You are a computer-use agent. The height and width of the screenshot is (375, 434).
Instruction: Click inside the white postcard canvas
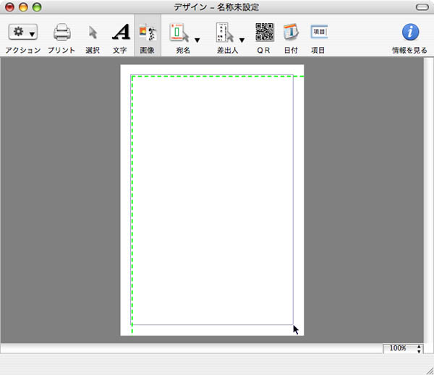coord(212,200)
